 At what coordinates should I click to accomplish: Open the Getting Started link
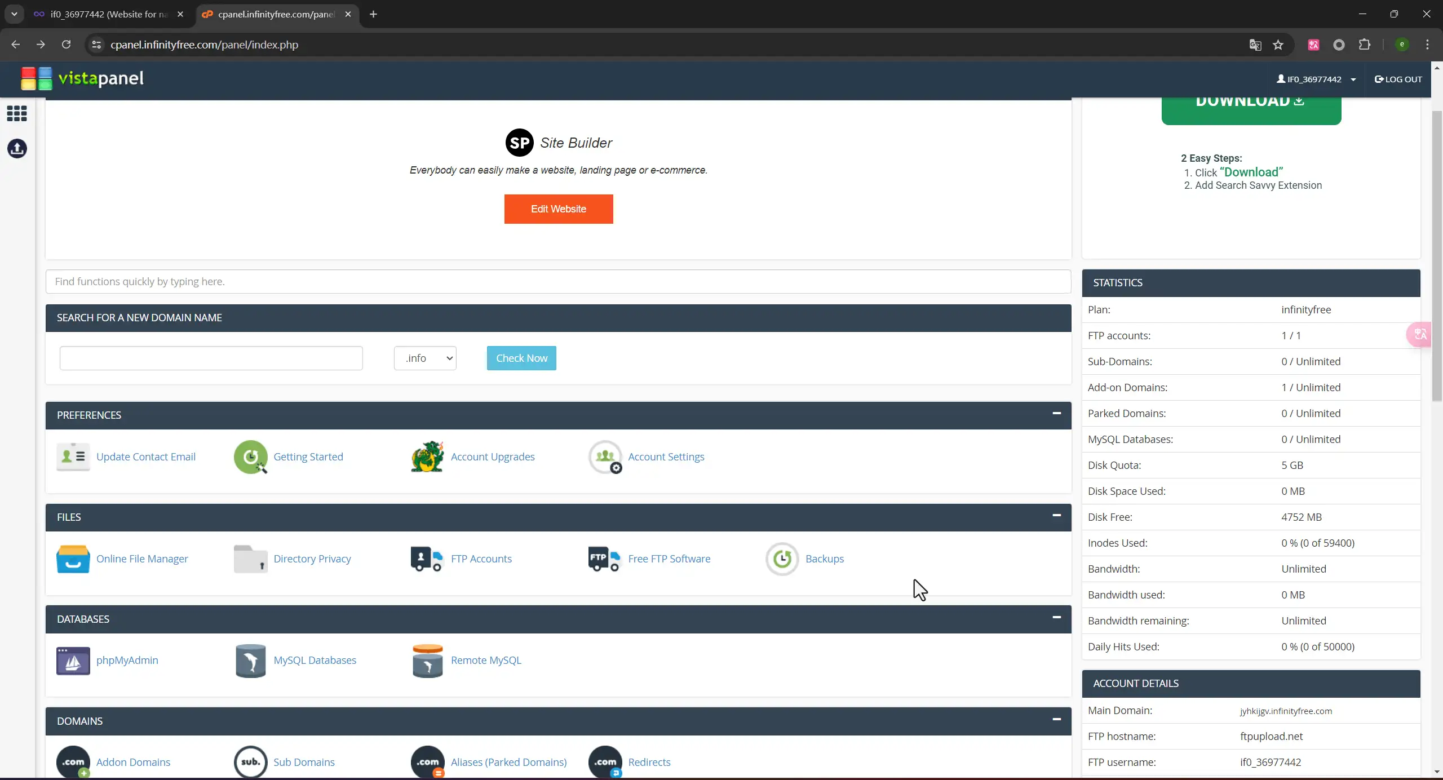point(308,457)
